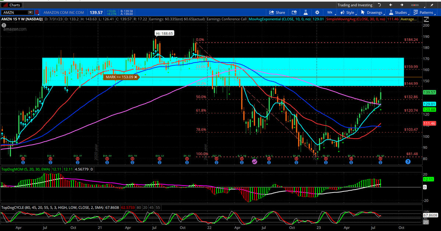Toggle the pin icon at top right

coord(432,5)
